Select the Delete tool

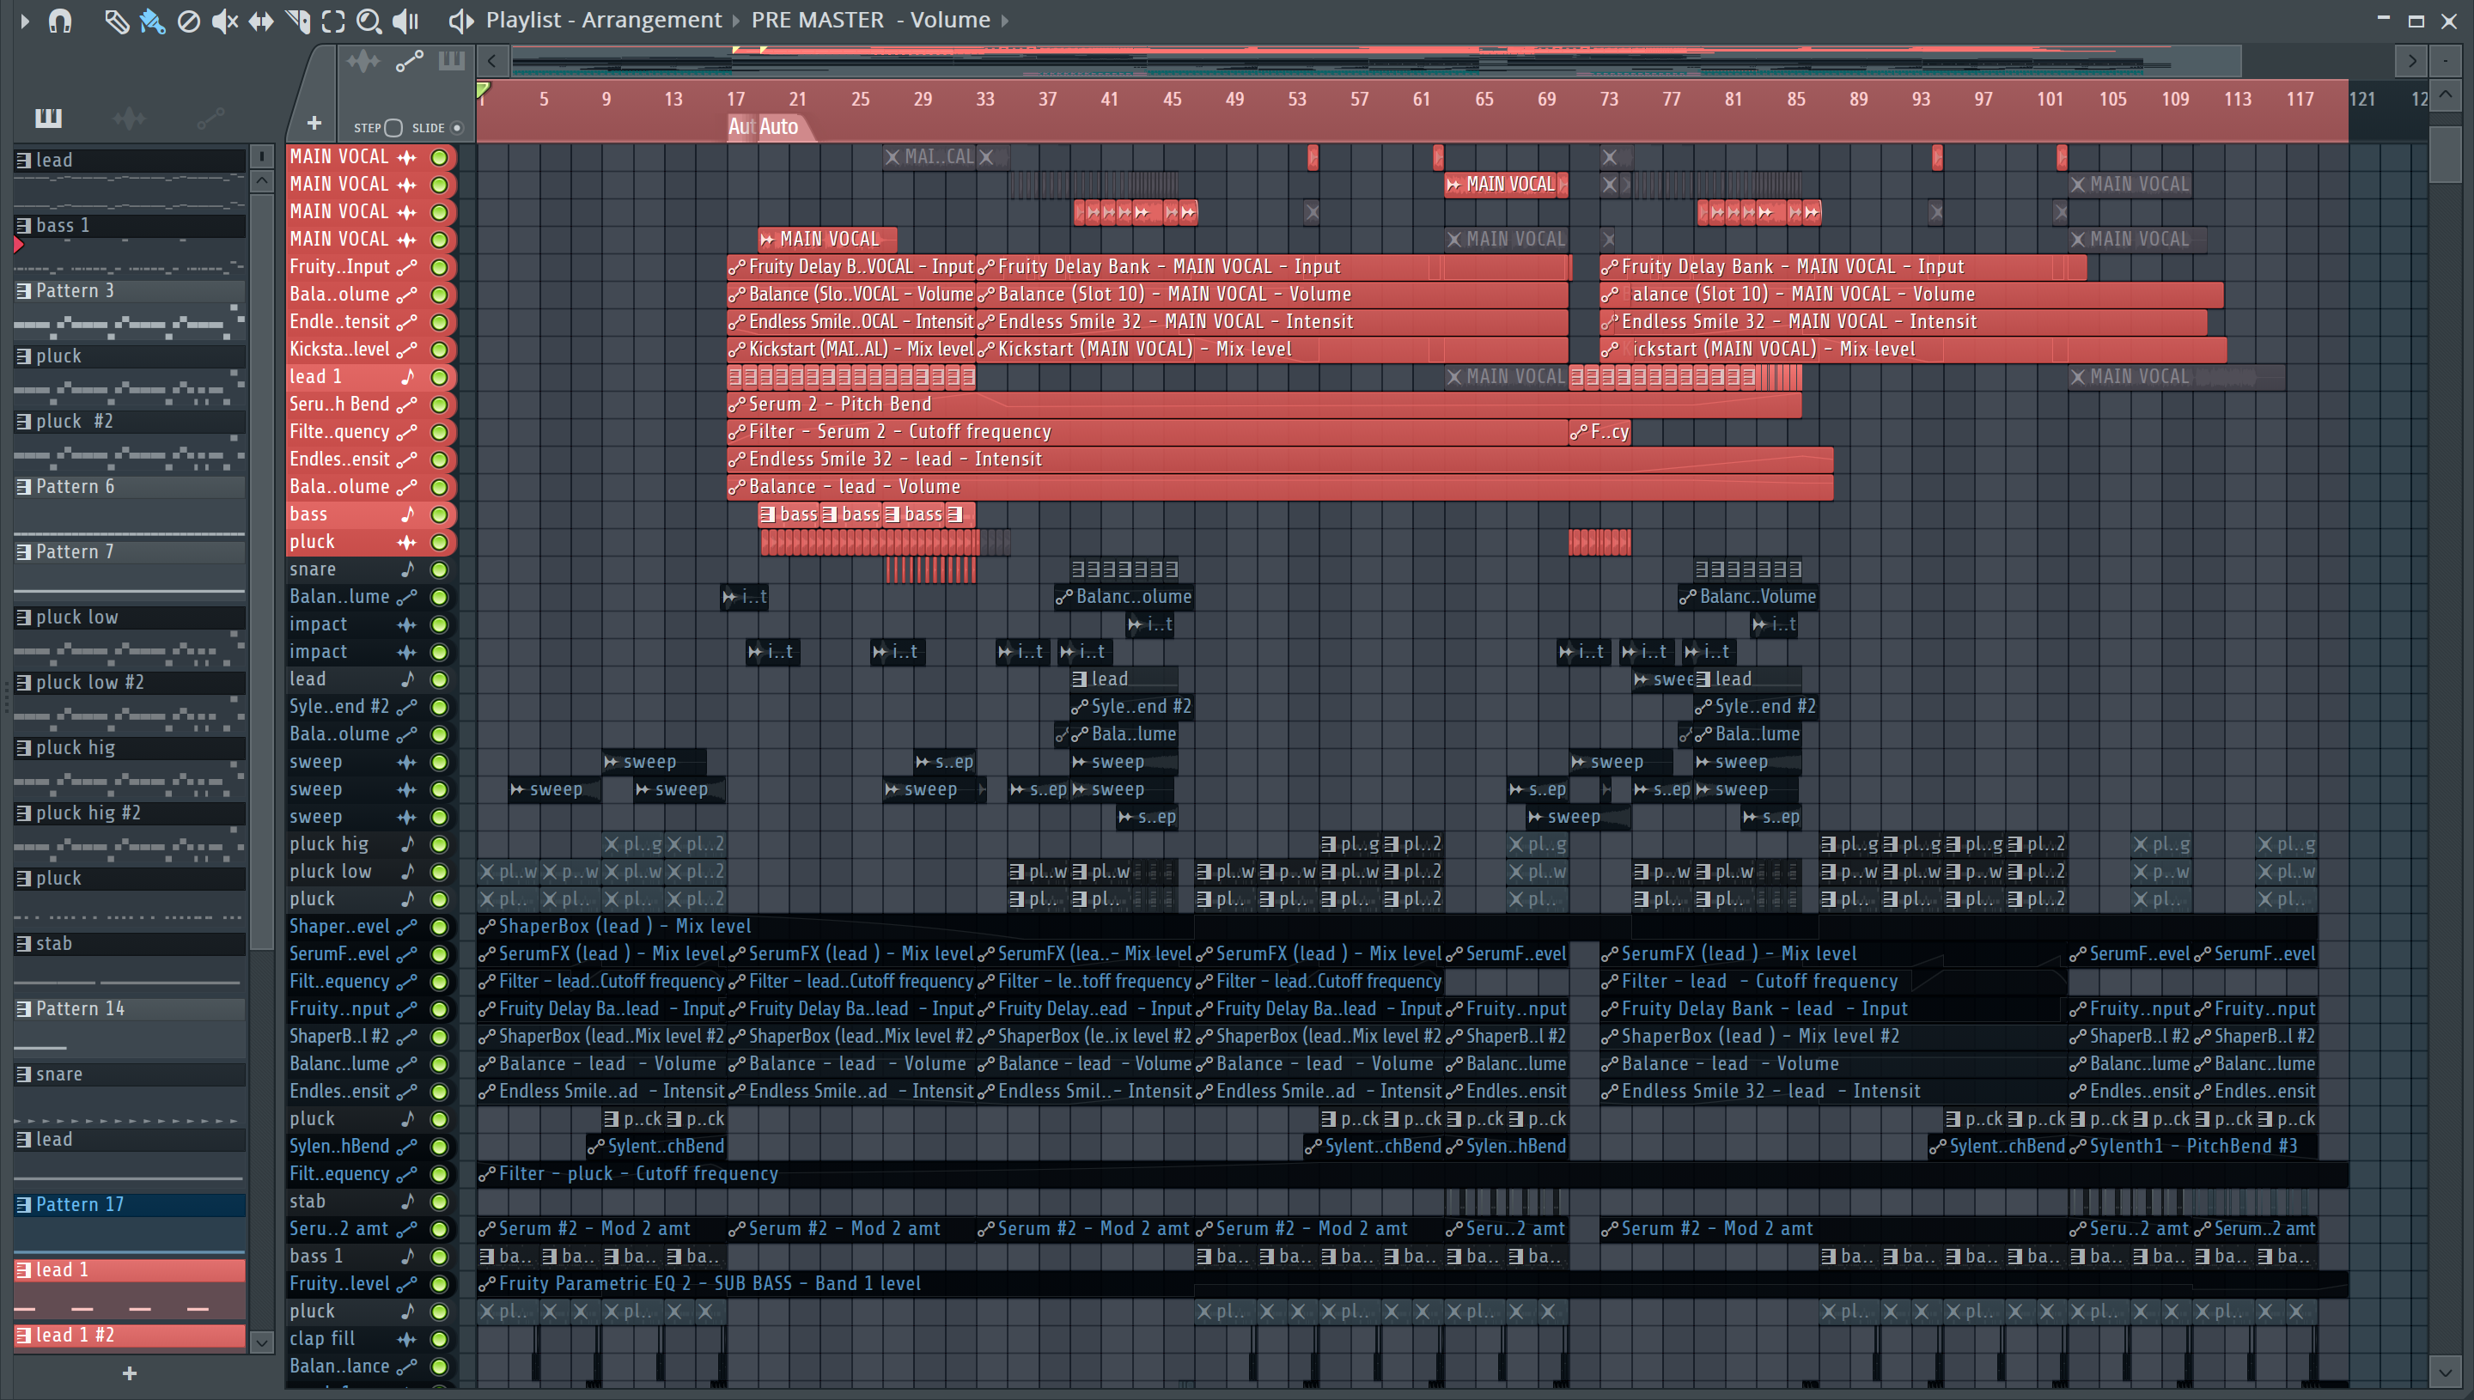(188, 21)
